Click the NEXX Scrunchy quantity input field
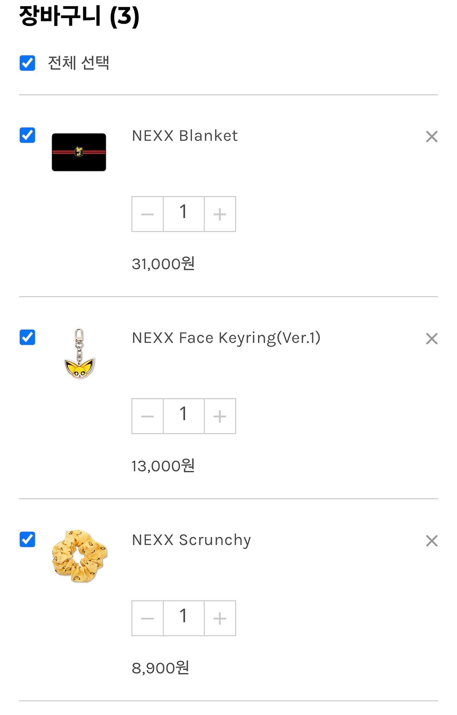The width and height of the screenshot is (457, 715). [184, 618]
